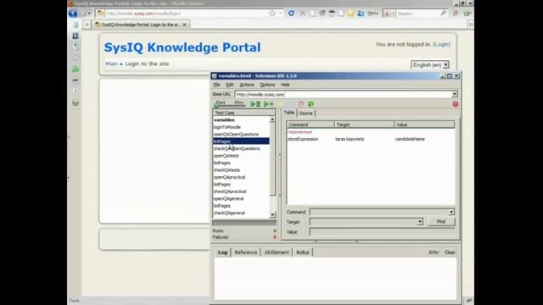Click the Firefox Forward arrow

point(83,14)
